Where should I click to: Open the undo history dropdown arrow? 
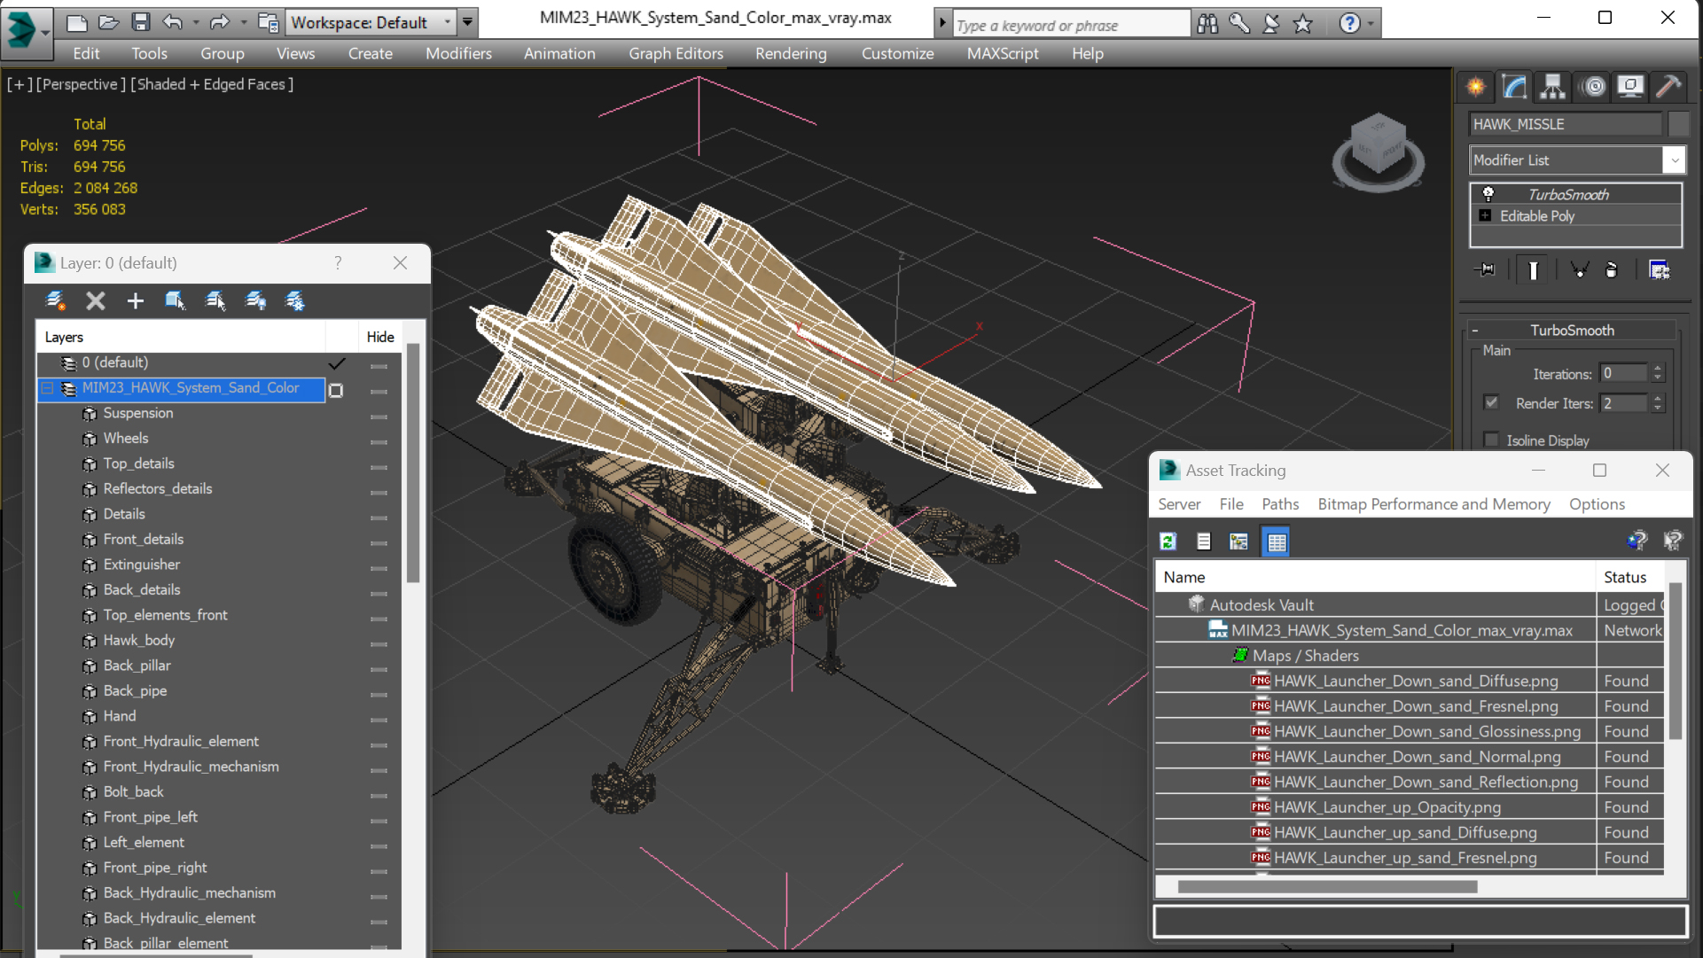(195, 22)
